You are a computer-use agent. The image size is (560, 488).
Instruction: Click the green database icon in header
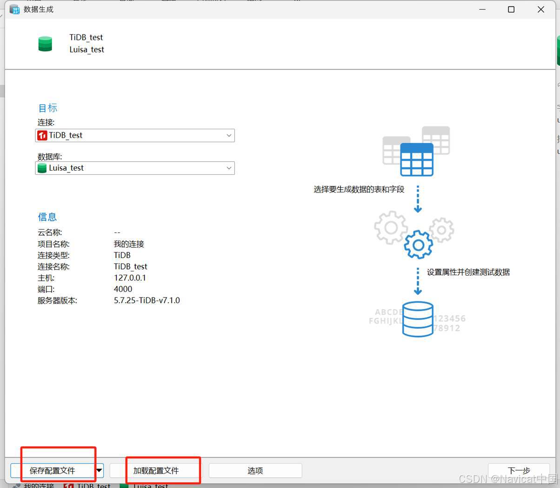[45, 44]
